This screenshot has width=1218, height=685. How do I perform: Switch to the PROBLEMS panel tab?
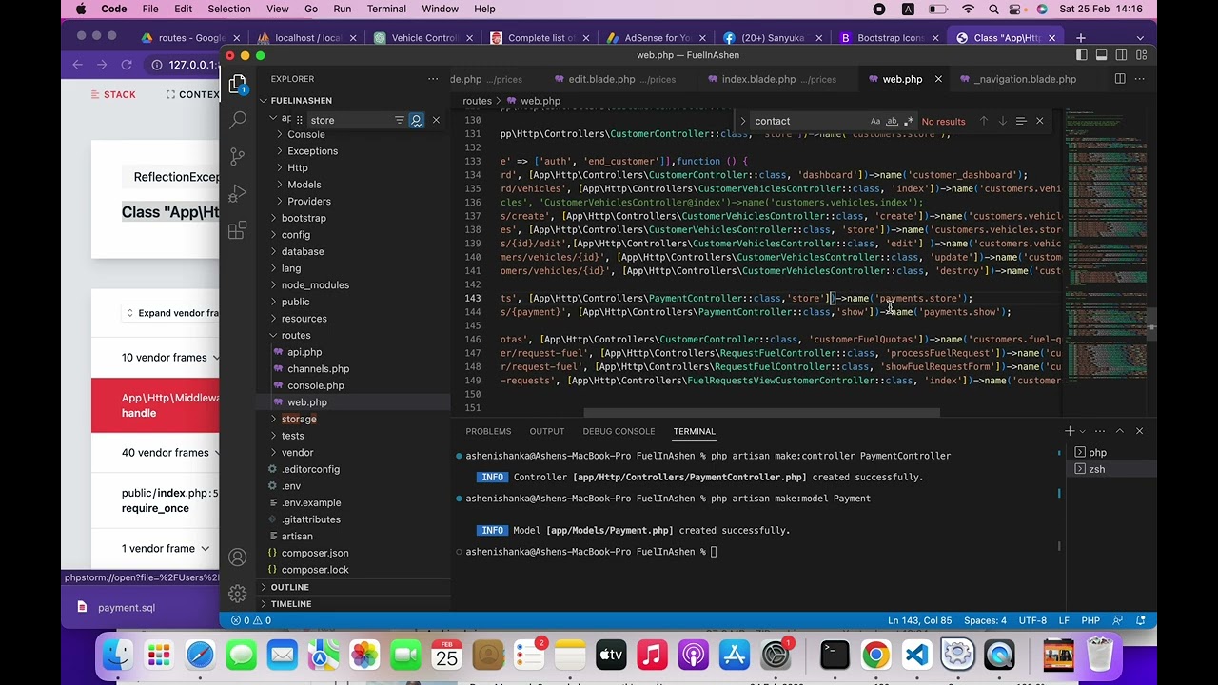point(488,431)
